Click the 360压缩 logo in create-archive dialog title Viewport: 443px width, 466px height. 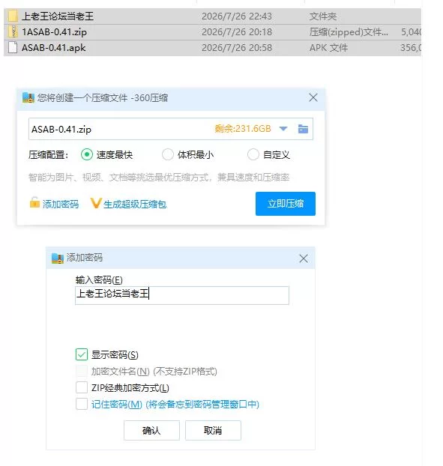coord(28,97)
